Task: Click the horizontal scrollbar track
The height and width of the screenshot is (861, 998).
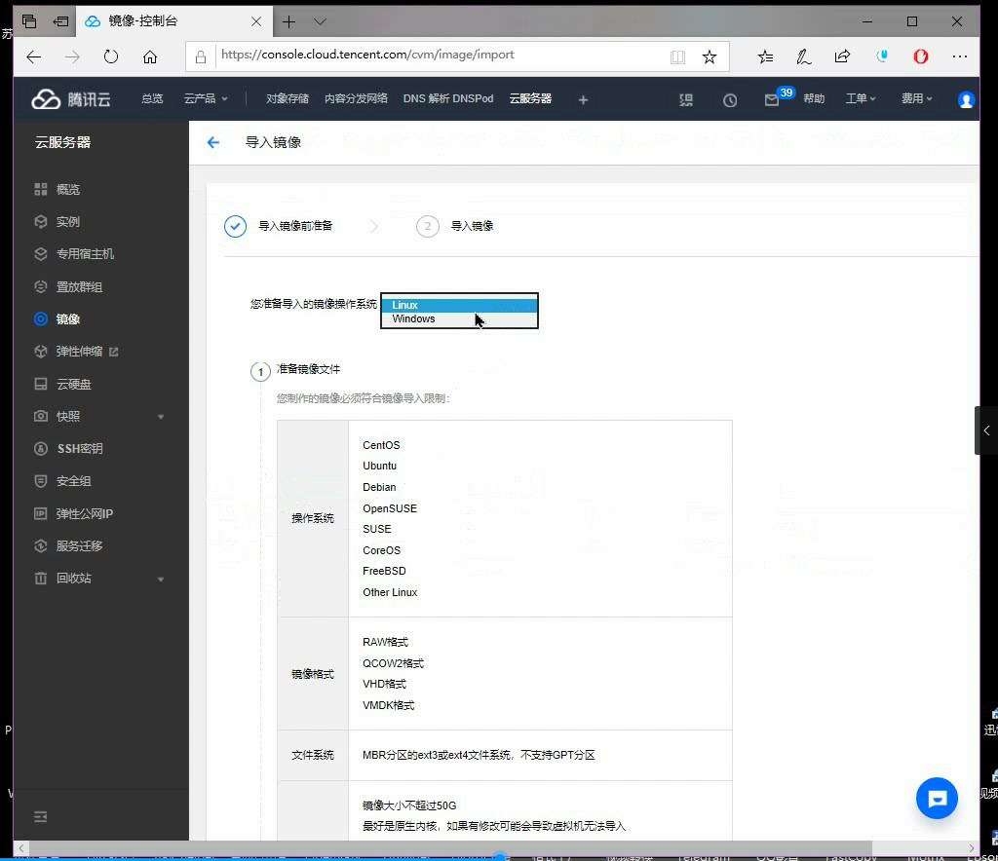Action: tap(496, 847)
